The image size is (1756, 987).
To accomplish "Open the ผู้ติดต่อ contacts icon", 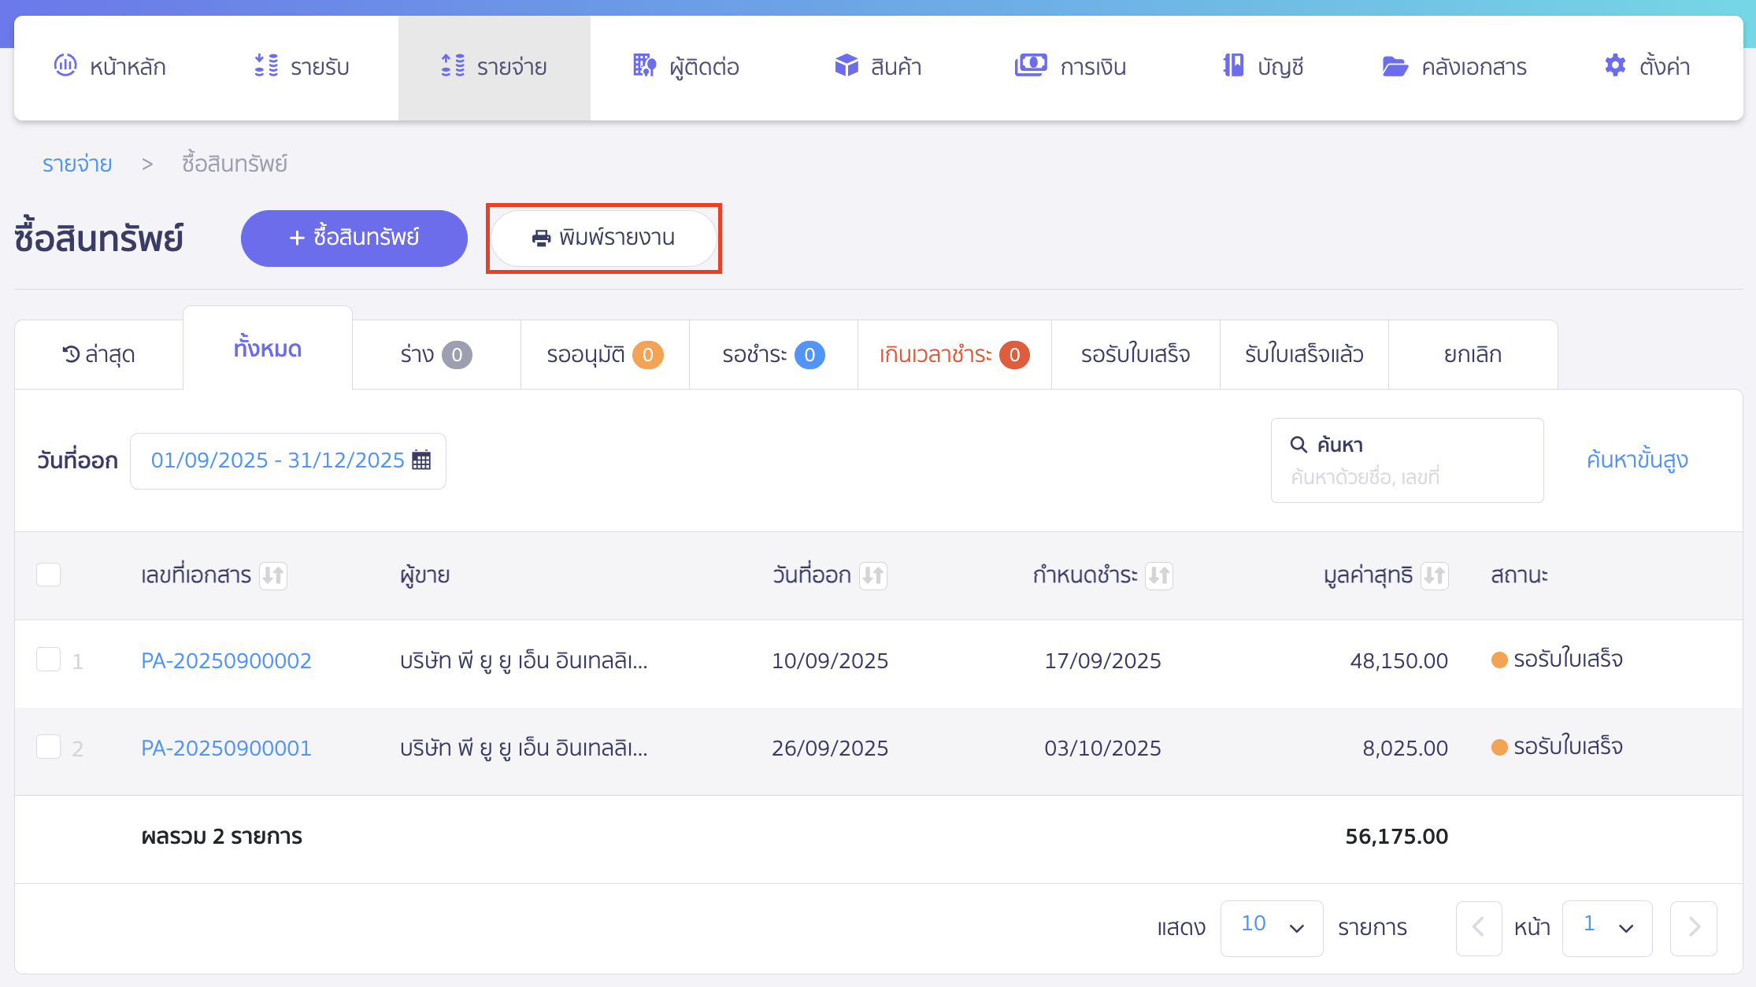I will click(644, 66).
